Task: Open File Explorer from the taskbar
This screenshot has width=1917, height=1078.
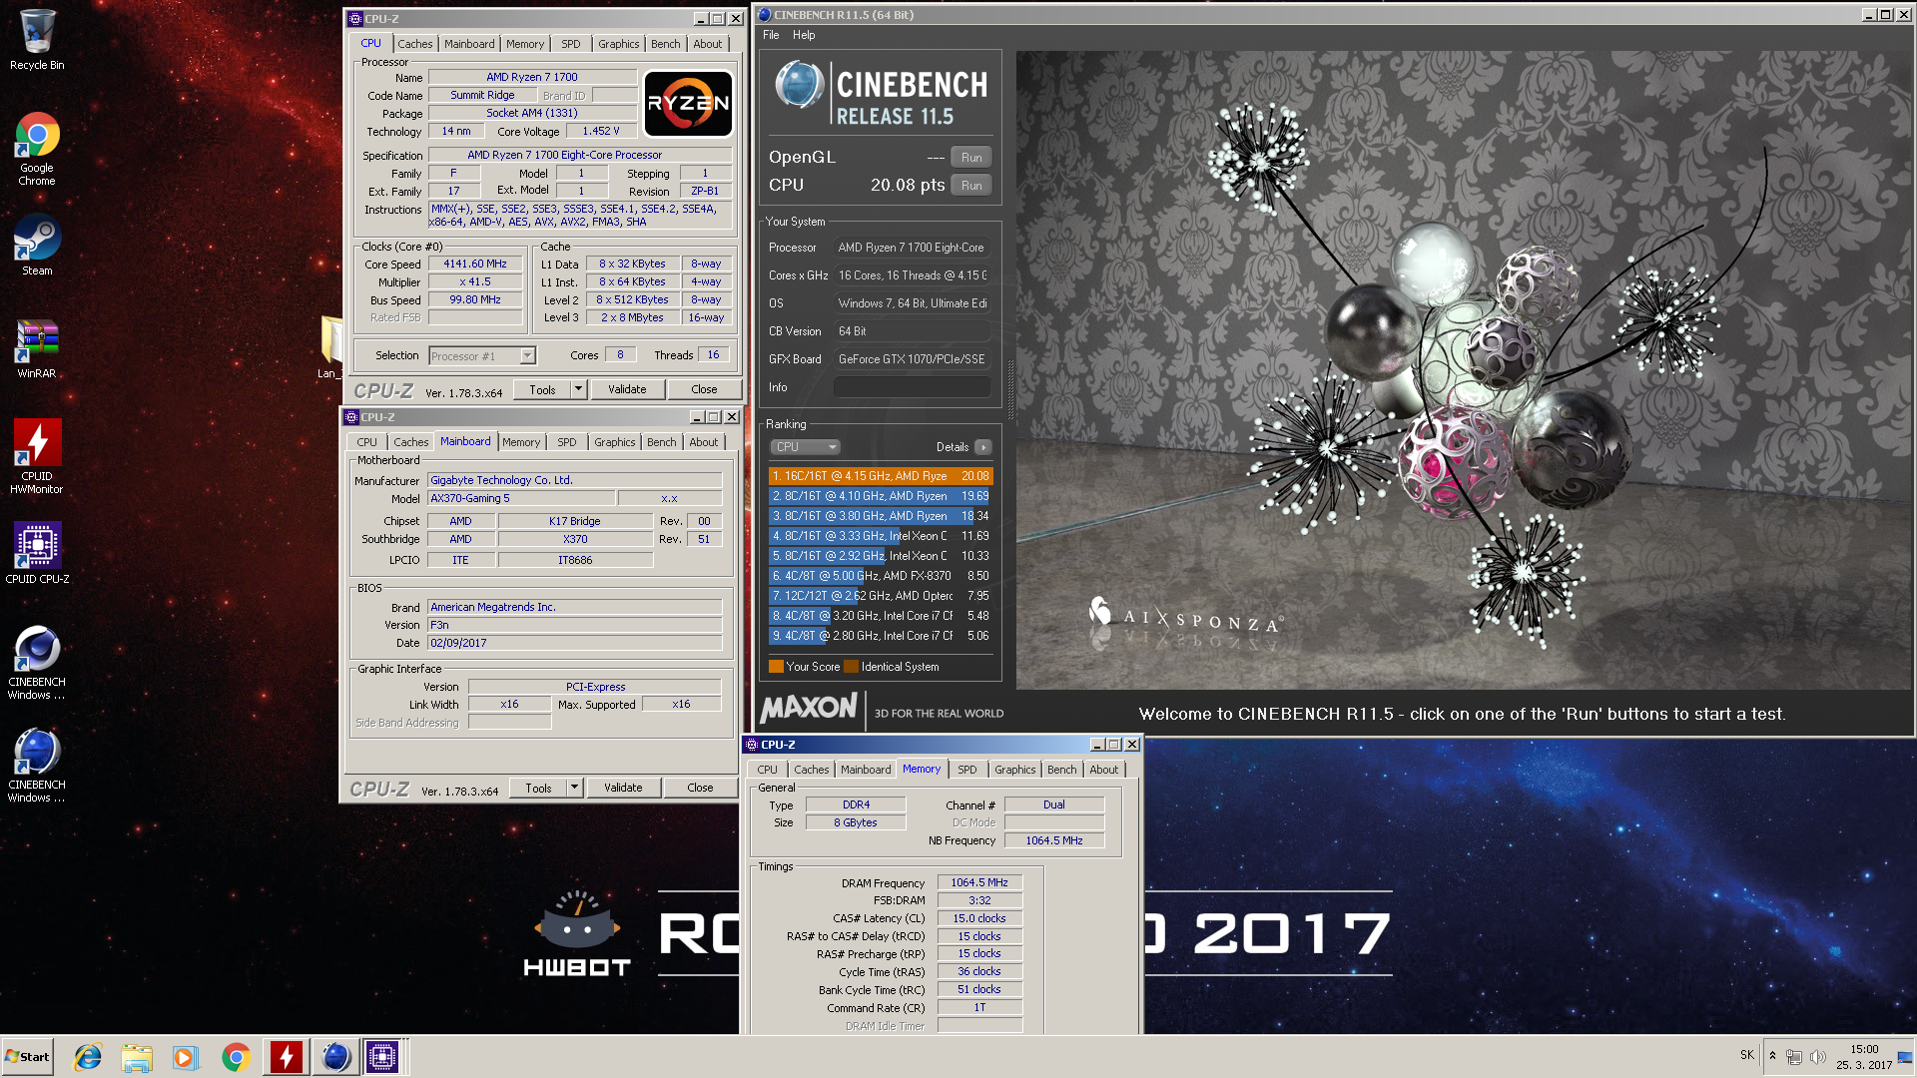Action: coord(137,1057)
